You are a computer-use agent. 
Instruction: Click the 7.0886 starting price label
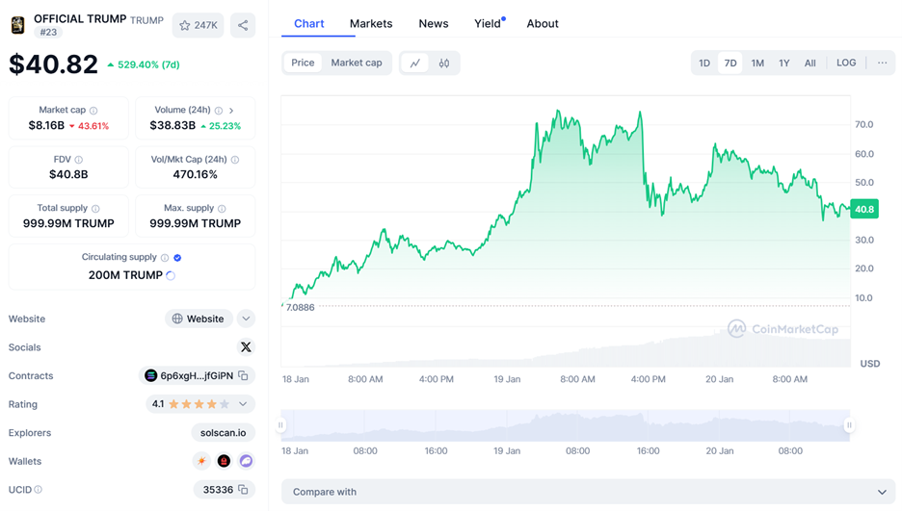click(301, 307)
